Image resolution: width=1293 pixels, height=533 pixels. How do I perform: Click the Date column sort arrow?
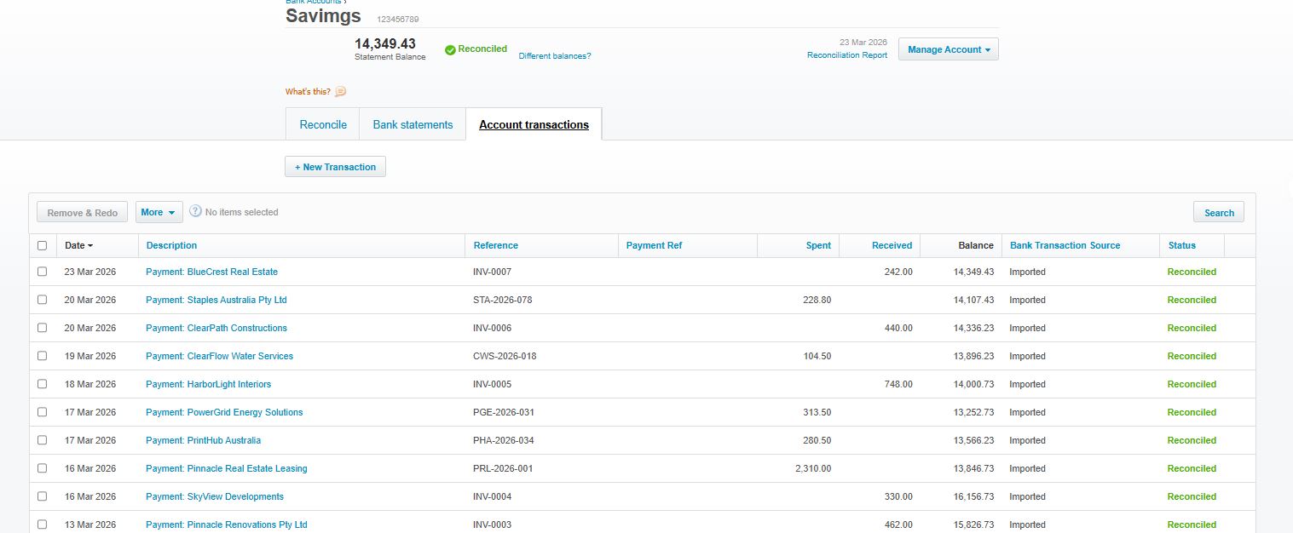[90, 246]
